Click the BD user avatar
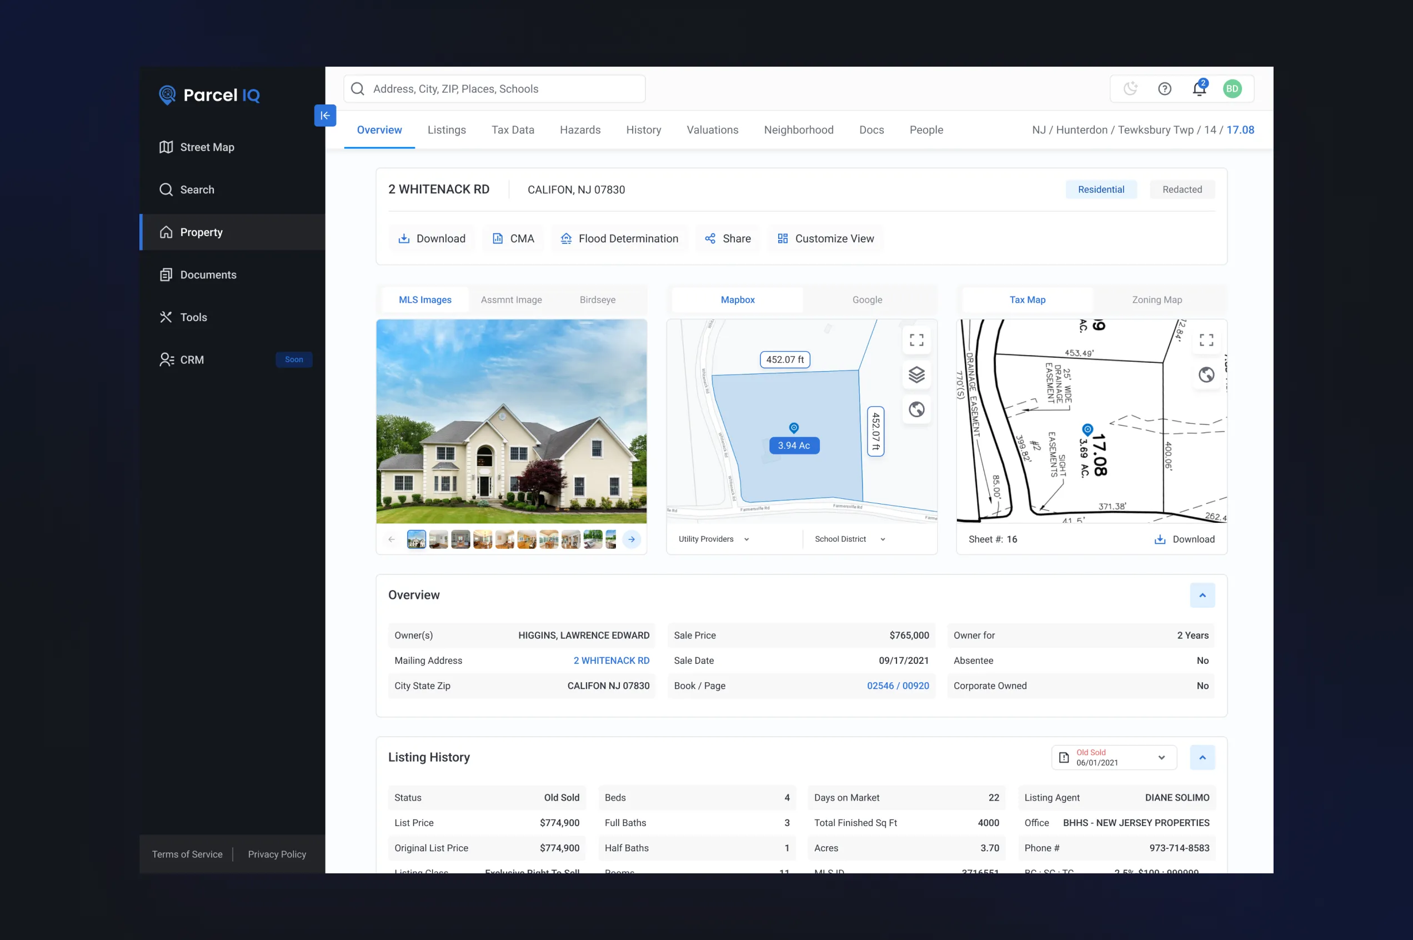This screenshot has width=1413, height=940. point(1232,89)
